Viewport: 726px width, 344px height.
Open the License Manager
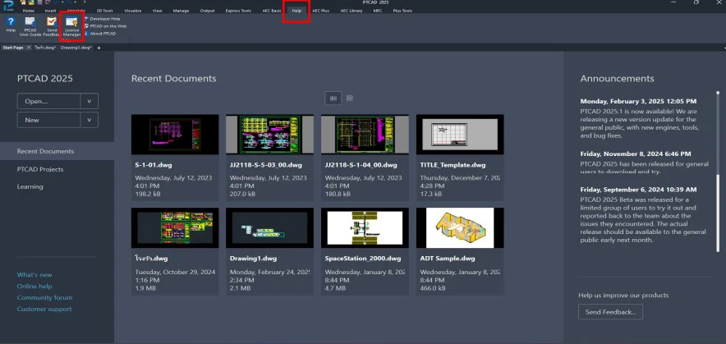71,26
